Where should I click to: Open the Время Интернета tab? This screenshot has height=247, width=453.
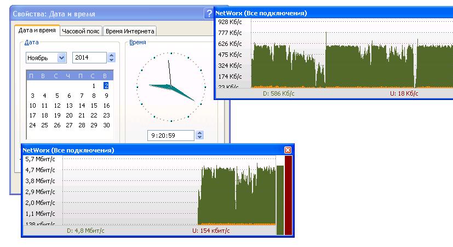(x=130, y=31)
